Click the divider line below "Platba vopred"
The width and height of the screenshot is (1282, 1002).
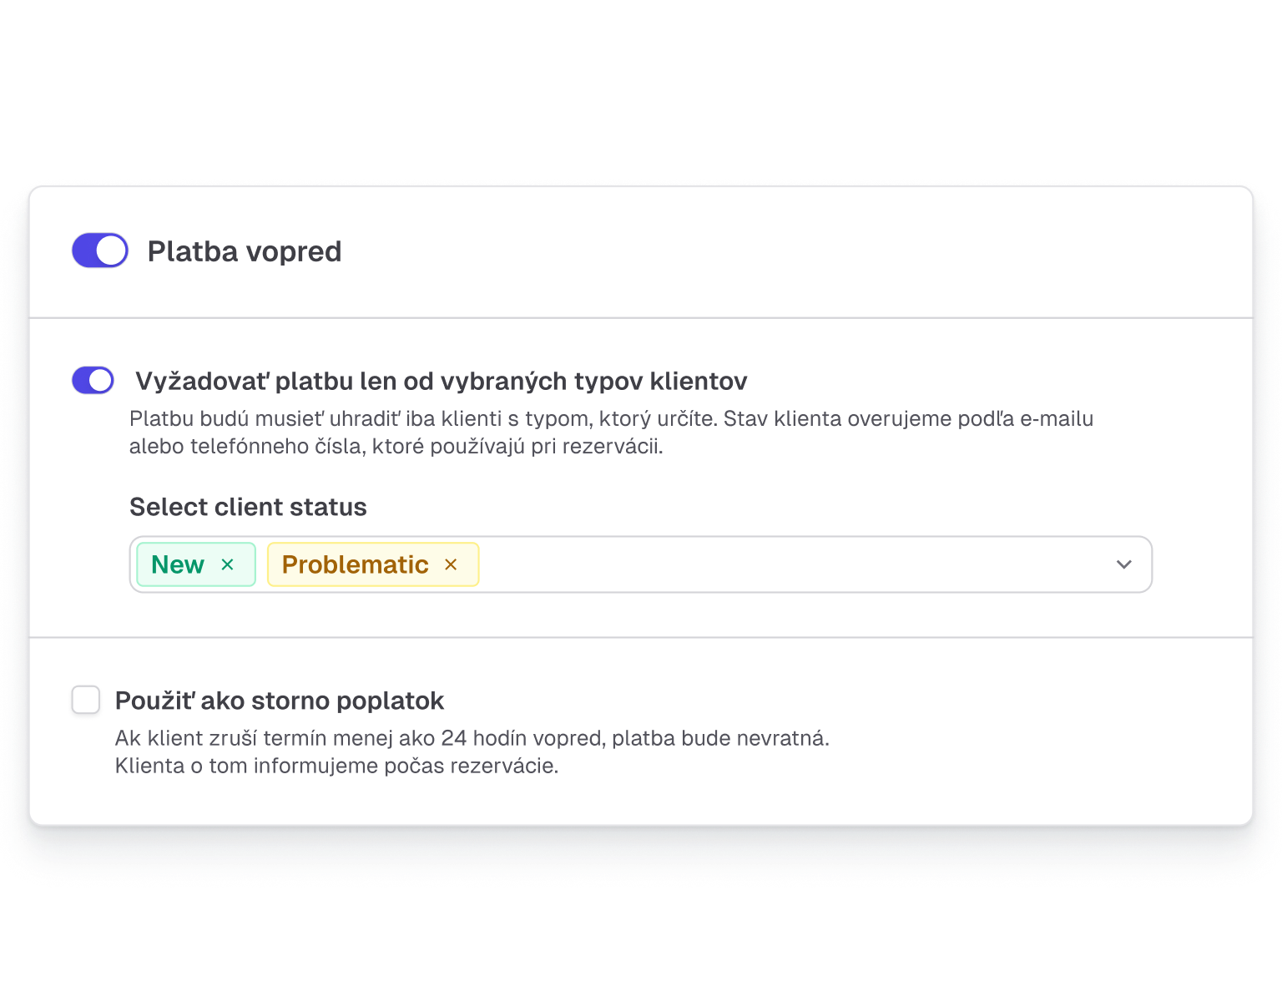[x=641, y=318]
